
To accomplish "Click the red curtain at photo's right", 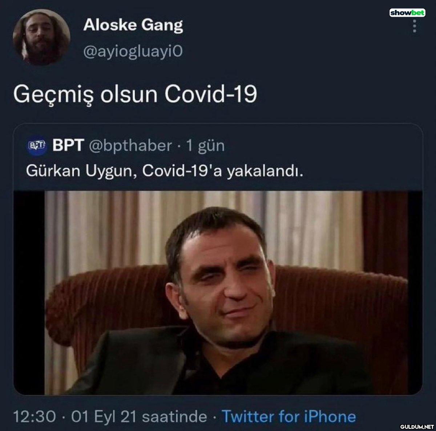I will (385, 232).
